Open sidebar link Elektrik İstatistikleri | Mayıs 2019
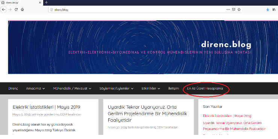 click(227, 116)
